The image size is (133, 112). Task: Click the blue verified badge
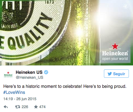click(x=46, y=72)
